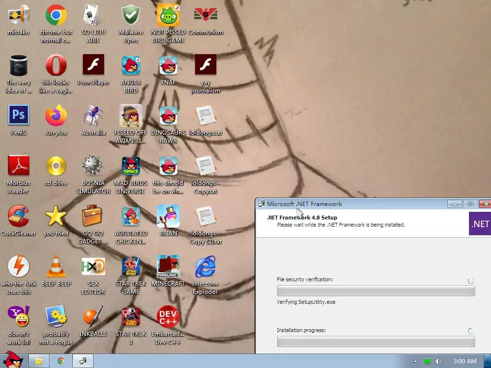Select loldongs.txt file
The width and height of the screenshot is (491, 368).
[205, 116]
